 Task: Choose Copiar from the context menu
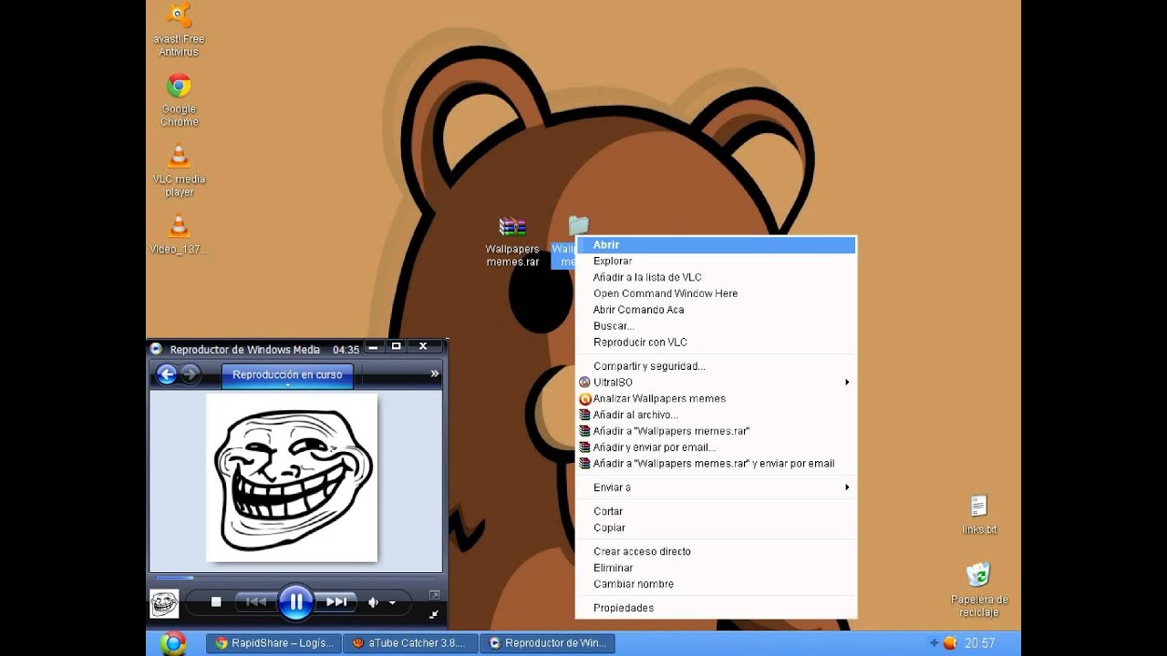point(716,529)
